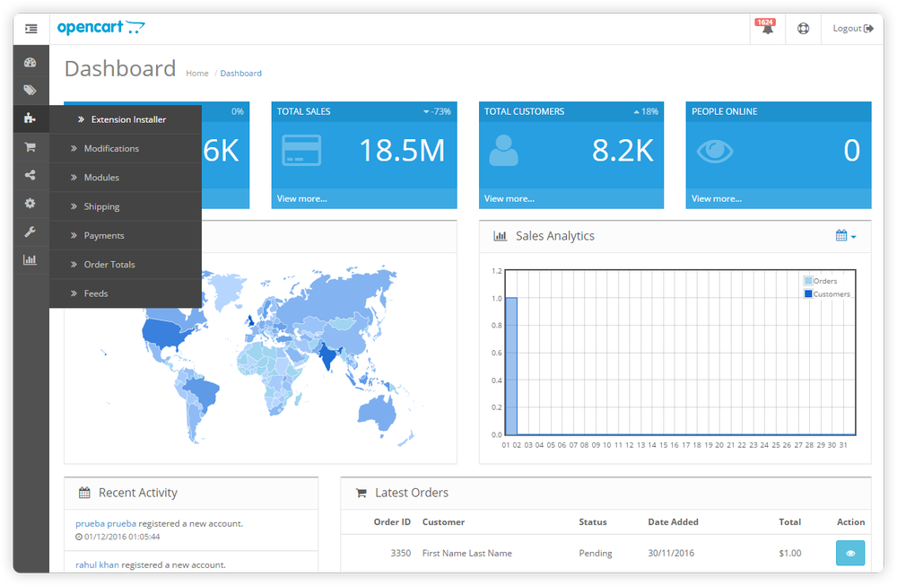Viewport: 897px width, 586px height.
Task: Click India on the world map
Action: [327, 356]
